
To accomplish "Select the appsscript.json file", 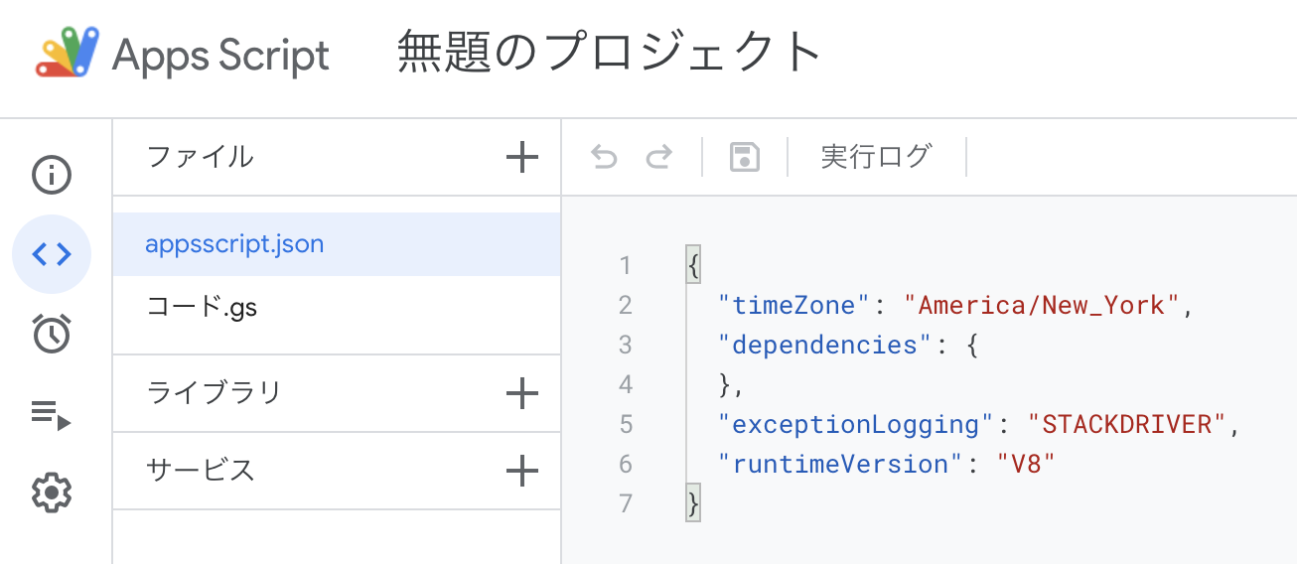I will 234,244.
